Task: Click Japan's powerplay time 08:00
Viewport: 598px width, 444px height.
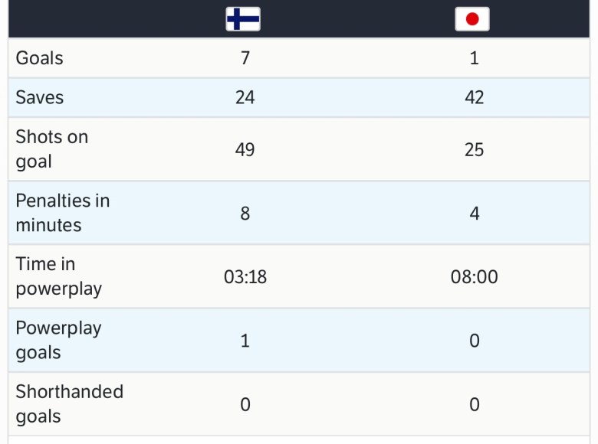Action: (474, 276)
